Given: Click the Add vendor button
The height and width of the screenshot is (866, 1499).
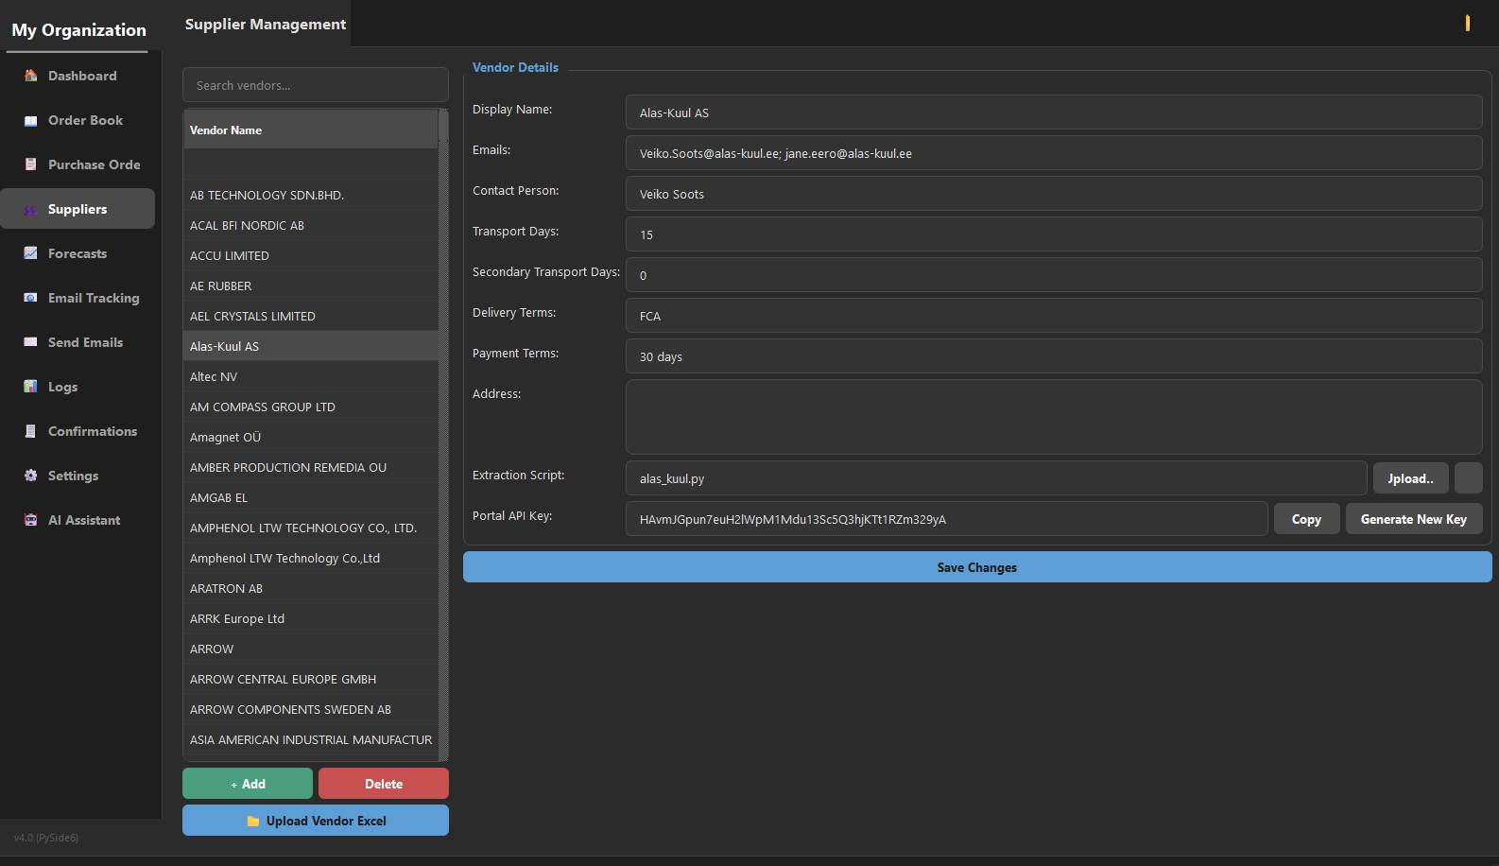Looking at the screenshot, I should tap(248, 784).
